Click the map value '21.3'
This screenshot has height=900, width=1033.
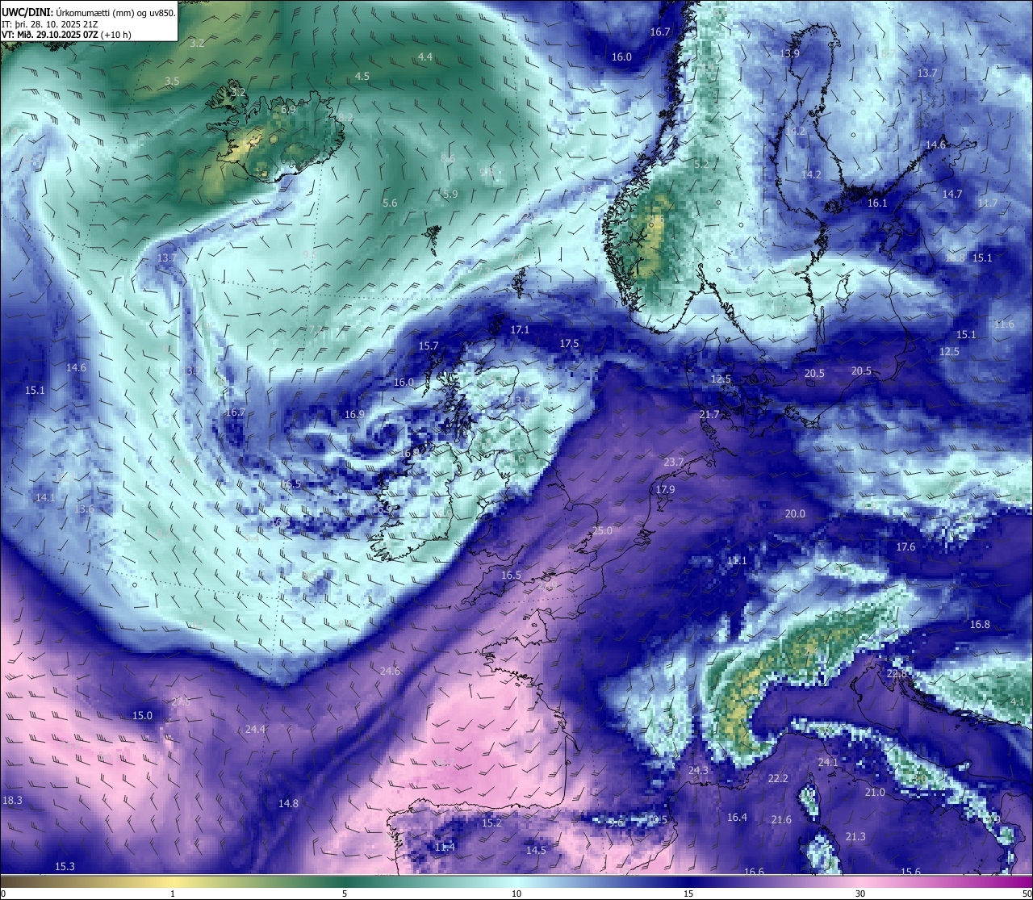coord(855,837)
